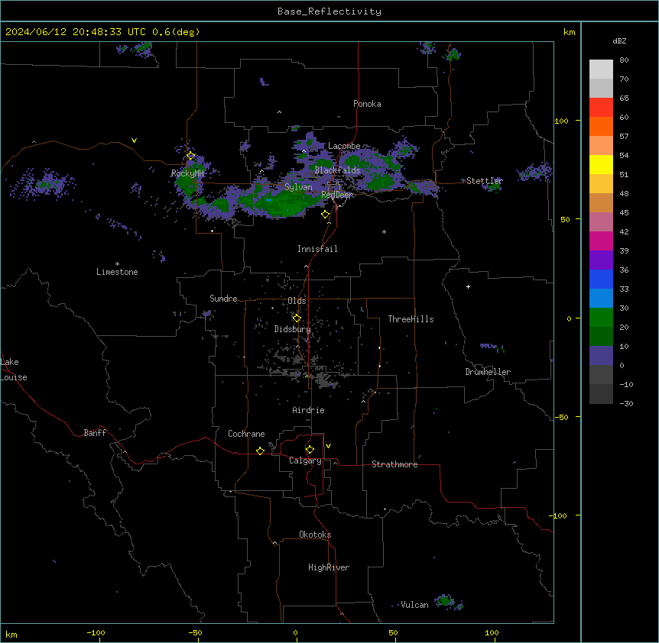The height and width of the screenshot is (643, 659).
Task: Select the Blackfalds label
Action: pyautogui.click(x=337, y=170)
